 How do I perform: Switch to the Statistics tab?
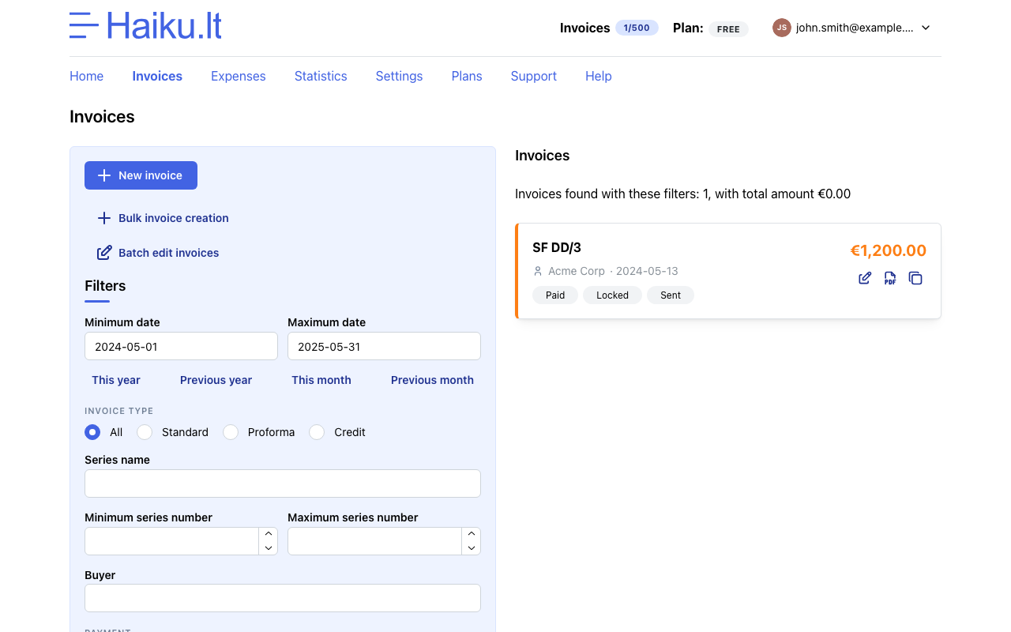[x=321, y=76]
